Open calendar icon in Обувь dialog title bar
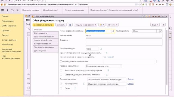This screenshot has width=174, height=97. [150, 16]
